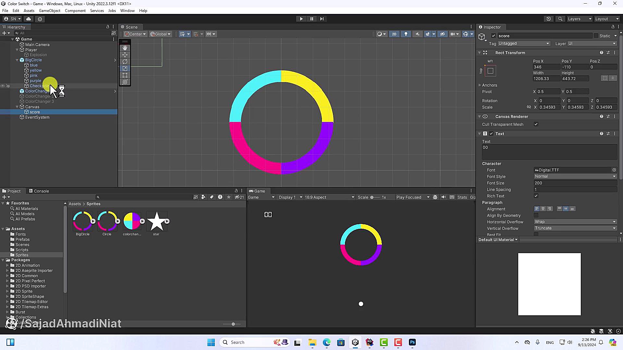This screenshot has width=623, height=350.
Task: Toggle Cull Transparent Mesh checkbox
Action: pyautogui.click(x=536, y=124)
